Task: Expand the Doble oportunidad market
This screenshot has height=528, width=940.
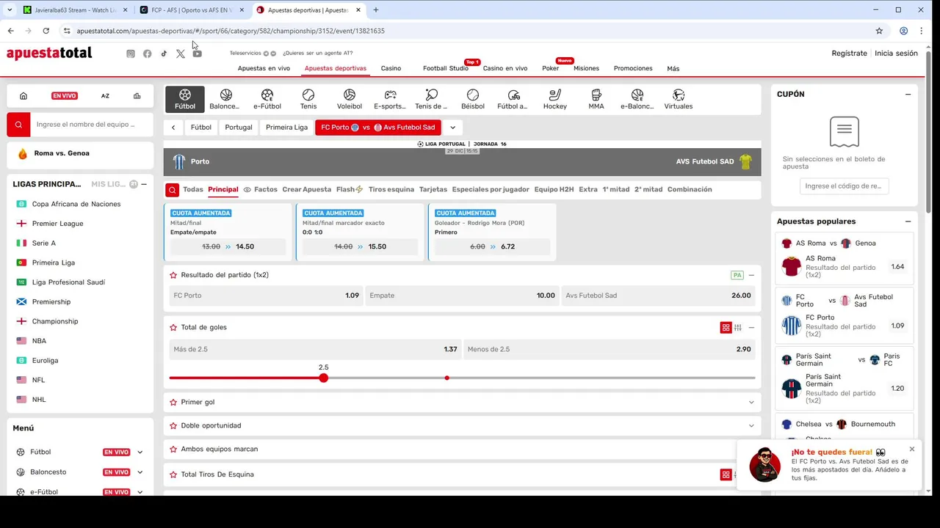Action: point(751,425)
